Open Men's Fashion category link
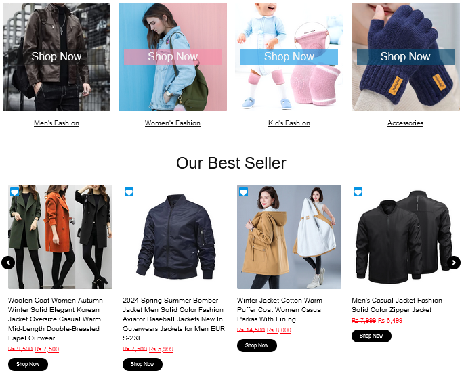The image size is (464, 377). pos(56,123)
